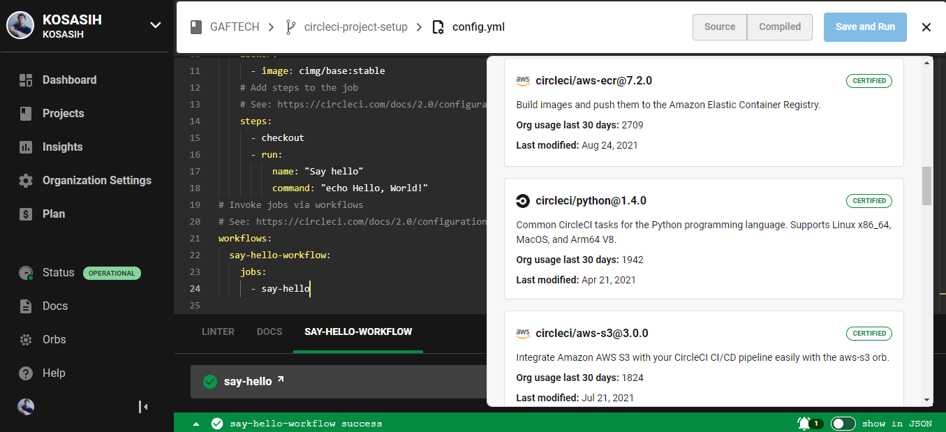Click the branch icon before circleci-project-setup
This screenshot has width=946, height=432.
(290, 27)
